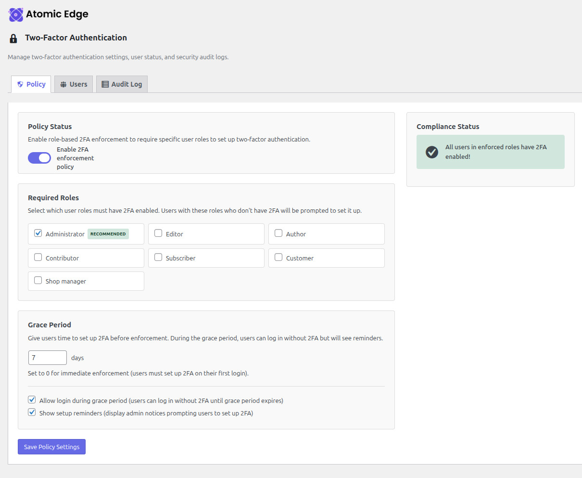The image size is (582, 478).
Task: Disable the 2FA enforcement policy toggle
Action: [x=39, y=158]
